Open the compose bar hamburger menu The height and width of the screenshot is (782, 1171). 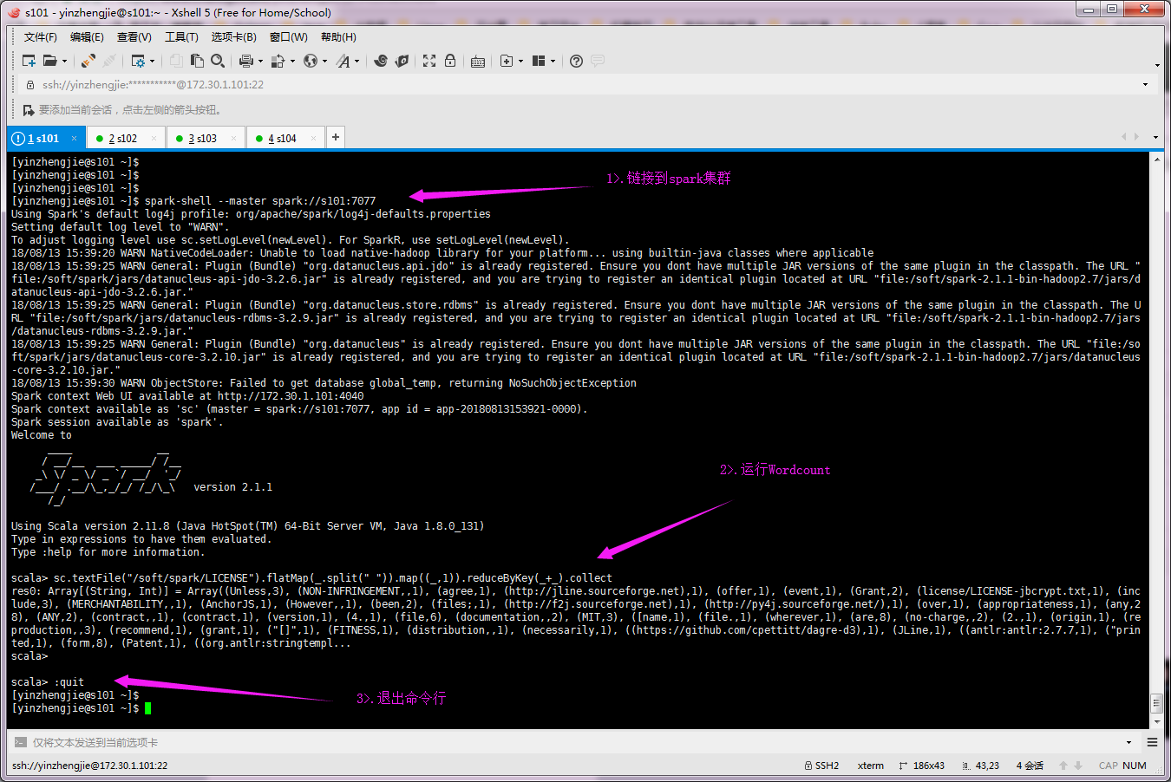(1152, 742)
